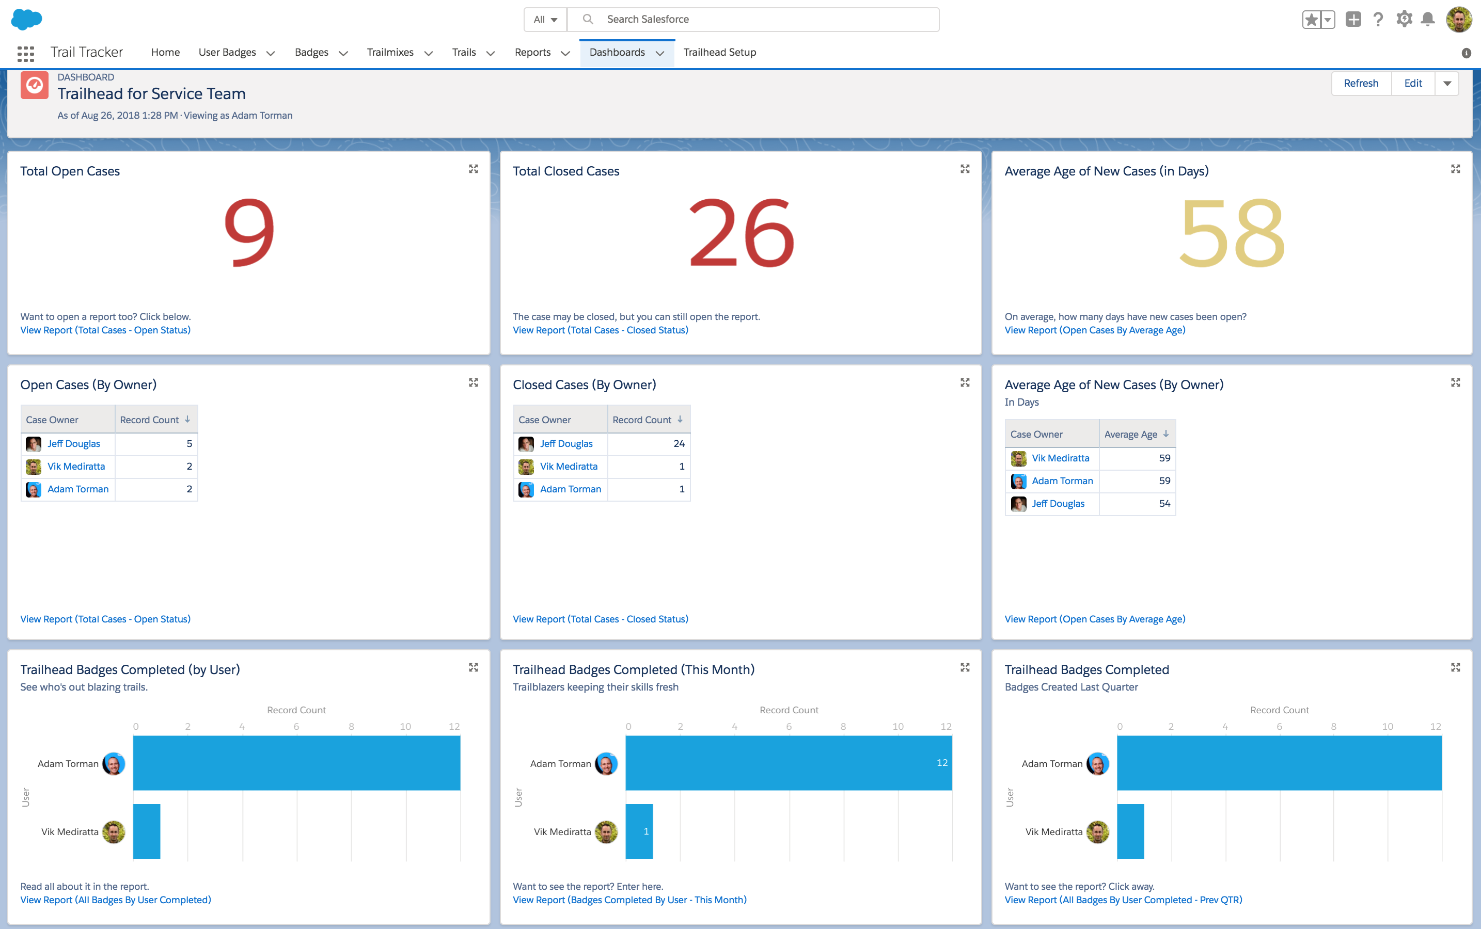
Task: Switch to the Home tab
Action: click(x=165, y=52)
